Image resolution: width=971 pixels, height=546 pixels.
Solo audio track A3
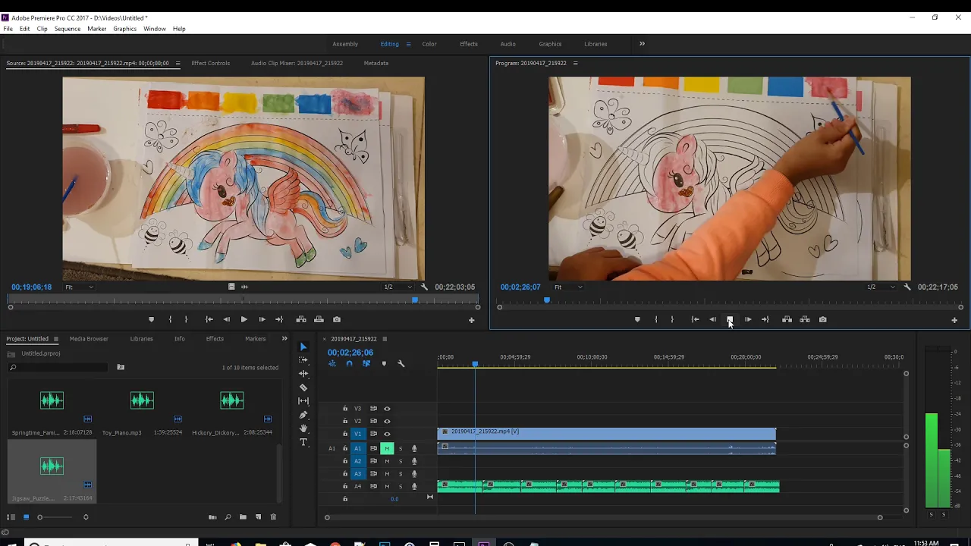[401, 474]
